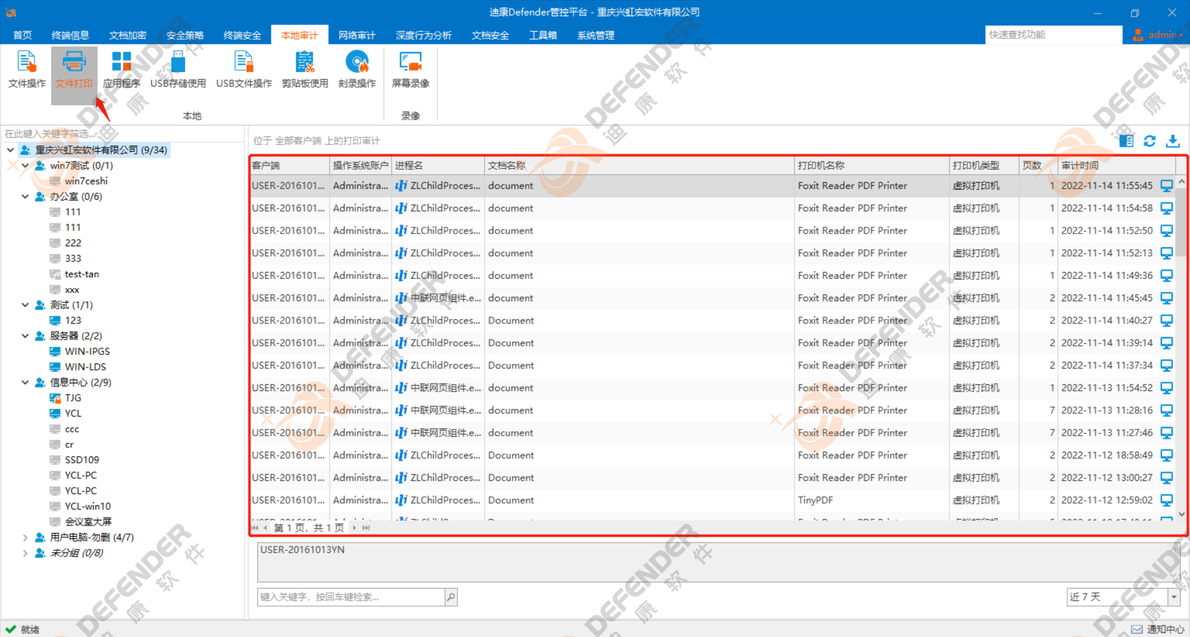This screenshot has width=1190, height=637.
Task: Click the Defender app logo icon
Action: pyautogui.click(x=11, y=12)
